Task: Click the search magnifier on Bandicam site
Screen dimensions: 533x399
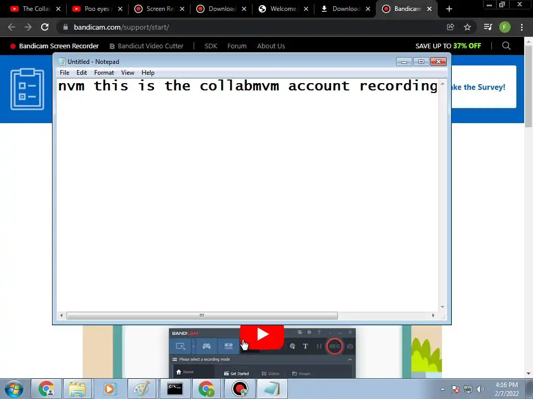Action: coord(506,46)
